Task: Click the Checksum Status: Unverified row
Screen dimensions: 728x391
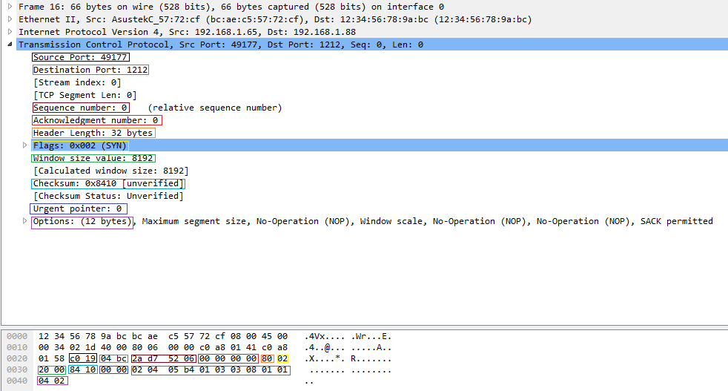Action: pyautogui.click(x=108, y=196)
